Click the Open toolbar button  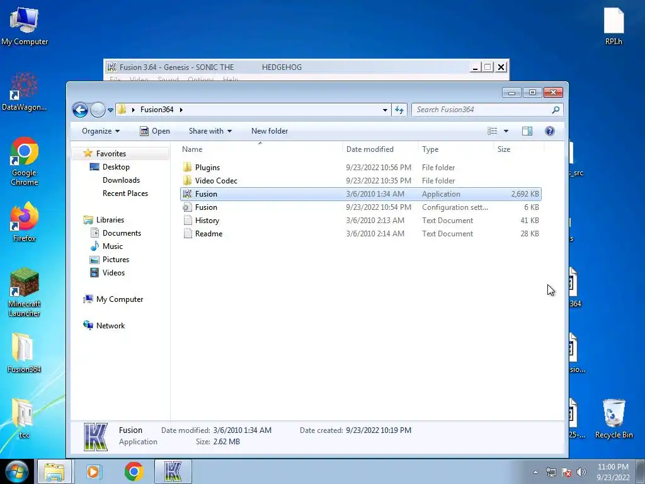pos(155,131)
